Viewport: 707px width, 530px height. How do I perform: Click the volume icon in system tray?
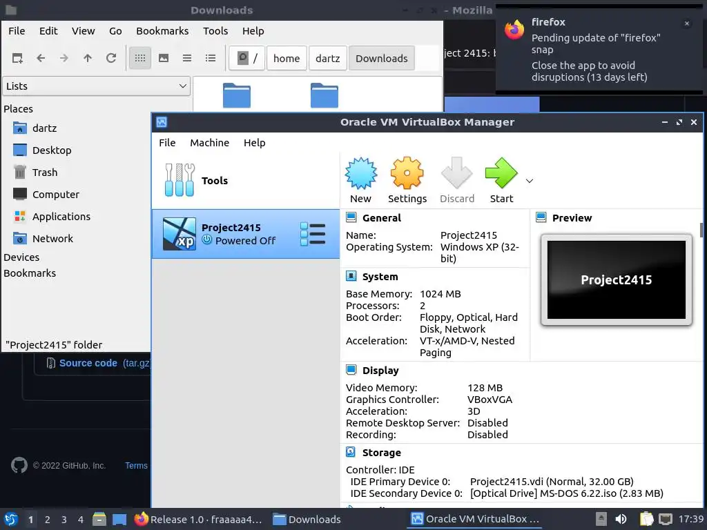pyautogui.click(x=621, y=519)
